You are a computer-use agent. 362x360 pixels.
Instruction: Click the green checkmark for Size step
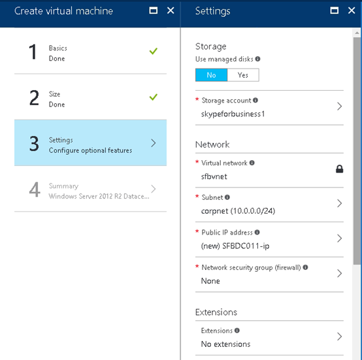pos(154,97)
